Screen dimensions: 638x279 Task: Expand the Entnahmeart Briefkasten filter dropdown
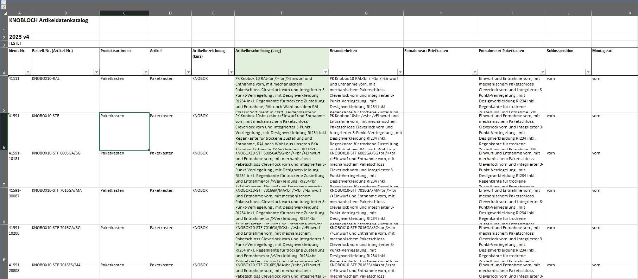tap(475, 72)
